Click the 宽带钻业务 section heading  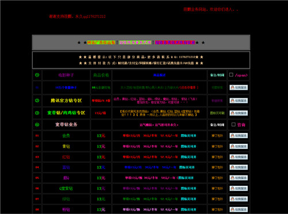66,125
